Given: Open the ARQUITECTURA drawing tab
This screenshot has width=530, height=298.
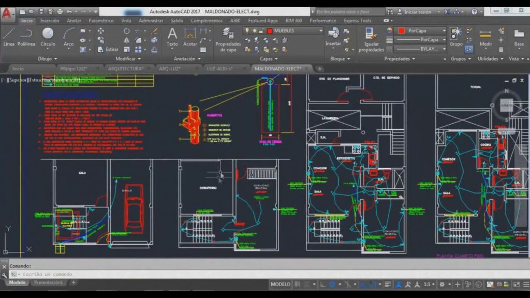Looking at the screenshot, I should tap(125, 68).
